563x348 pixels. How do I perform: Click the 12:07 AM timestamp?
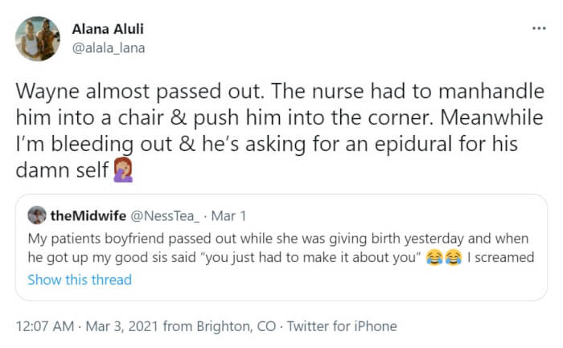[x=46, y=326]
